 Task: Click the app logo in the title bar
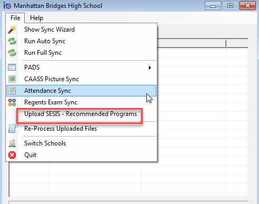point(7,6)
